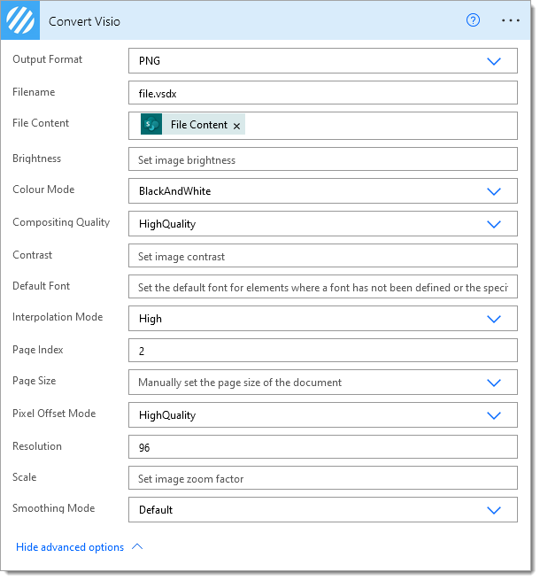This screenshot has height=580, width=540.
Task: Focus the Brightness input field
Action: pos(323,159)
